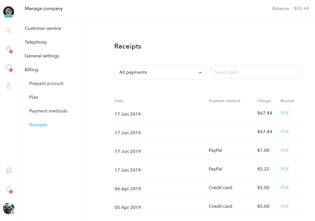The image size is (315, 221).
Task: Open General settings in the menu
Action: point(42,56)
